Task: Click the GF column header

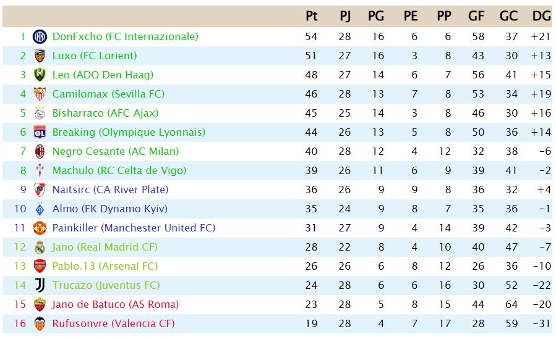Action: [476, 16]
